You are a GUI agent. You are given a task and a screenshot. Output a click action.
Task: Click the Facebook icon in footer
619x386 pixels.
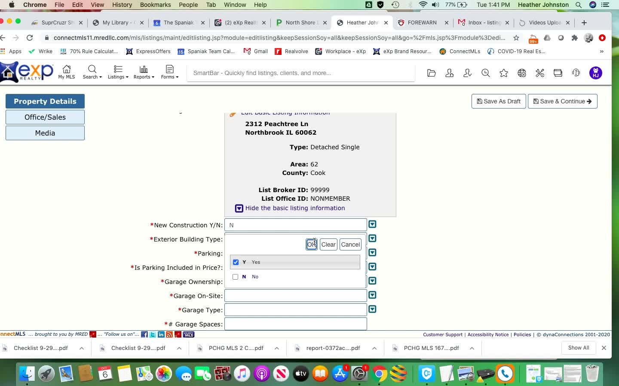tap(144, 335)
